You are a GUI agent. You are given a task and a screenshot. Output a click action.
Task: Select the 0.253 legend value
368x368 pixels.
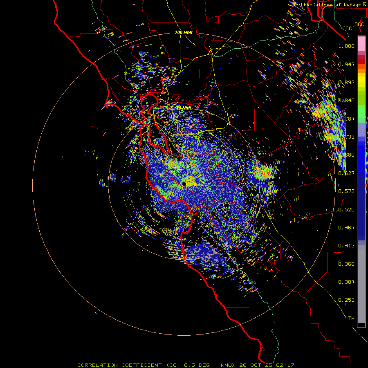[346, 300]
